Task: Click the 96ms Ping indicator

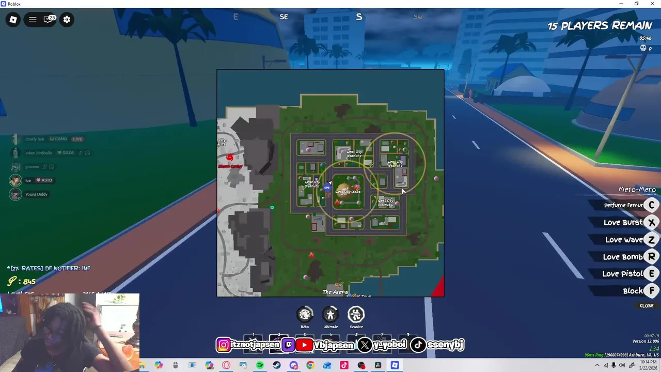Action: point(594,355)
